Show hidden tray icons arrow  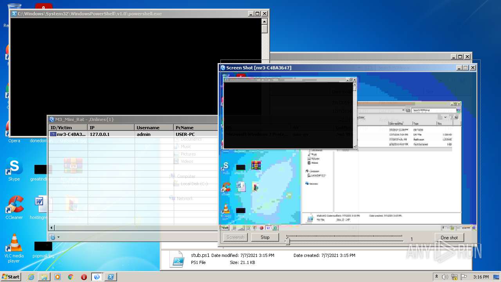click(436, 277)
